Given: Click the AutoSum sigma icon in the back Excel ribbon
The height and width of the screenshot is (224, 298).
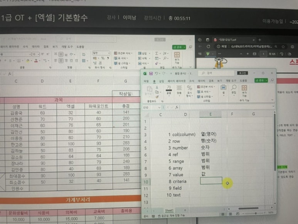Looking at the screenshot, I should click(x=156, y=53).
